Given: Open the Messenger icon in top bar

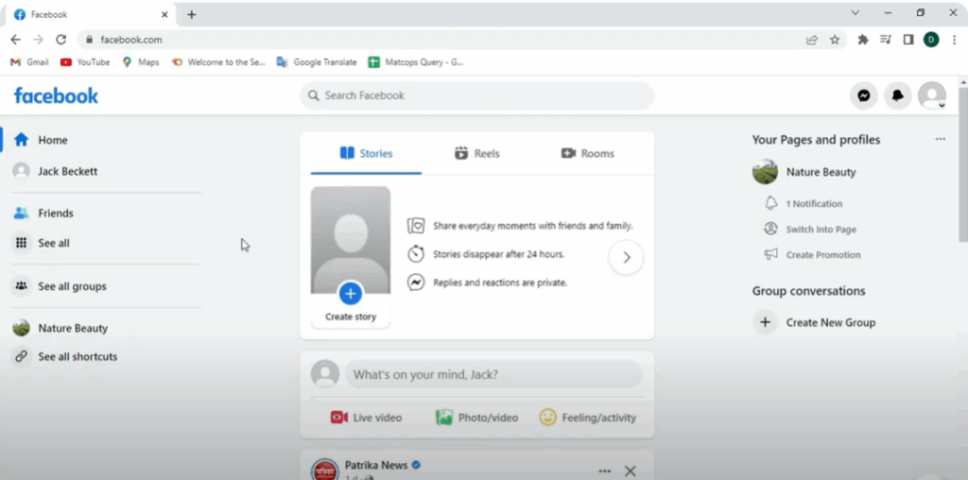Looking at the screenshot, I should coord(863,95).
